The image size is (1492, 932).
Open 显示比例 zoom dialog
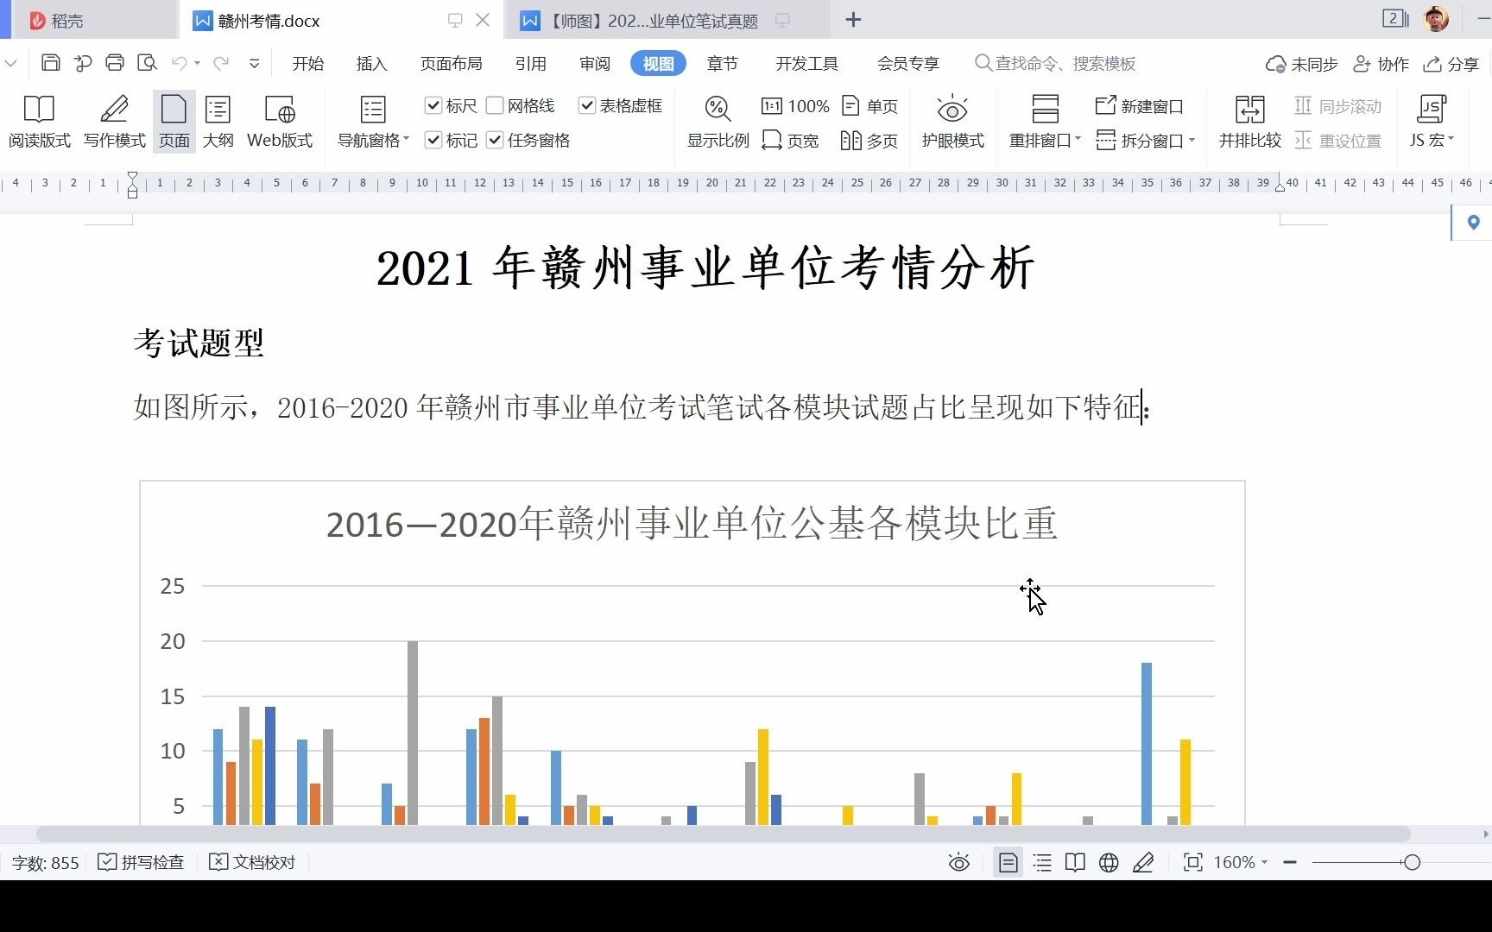pos(718,122)
